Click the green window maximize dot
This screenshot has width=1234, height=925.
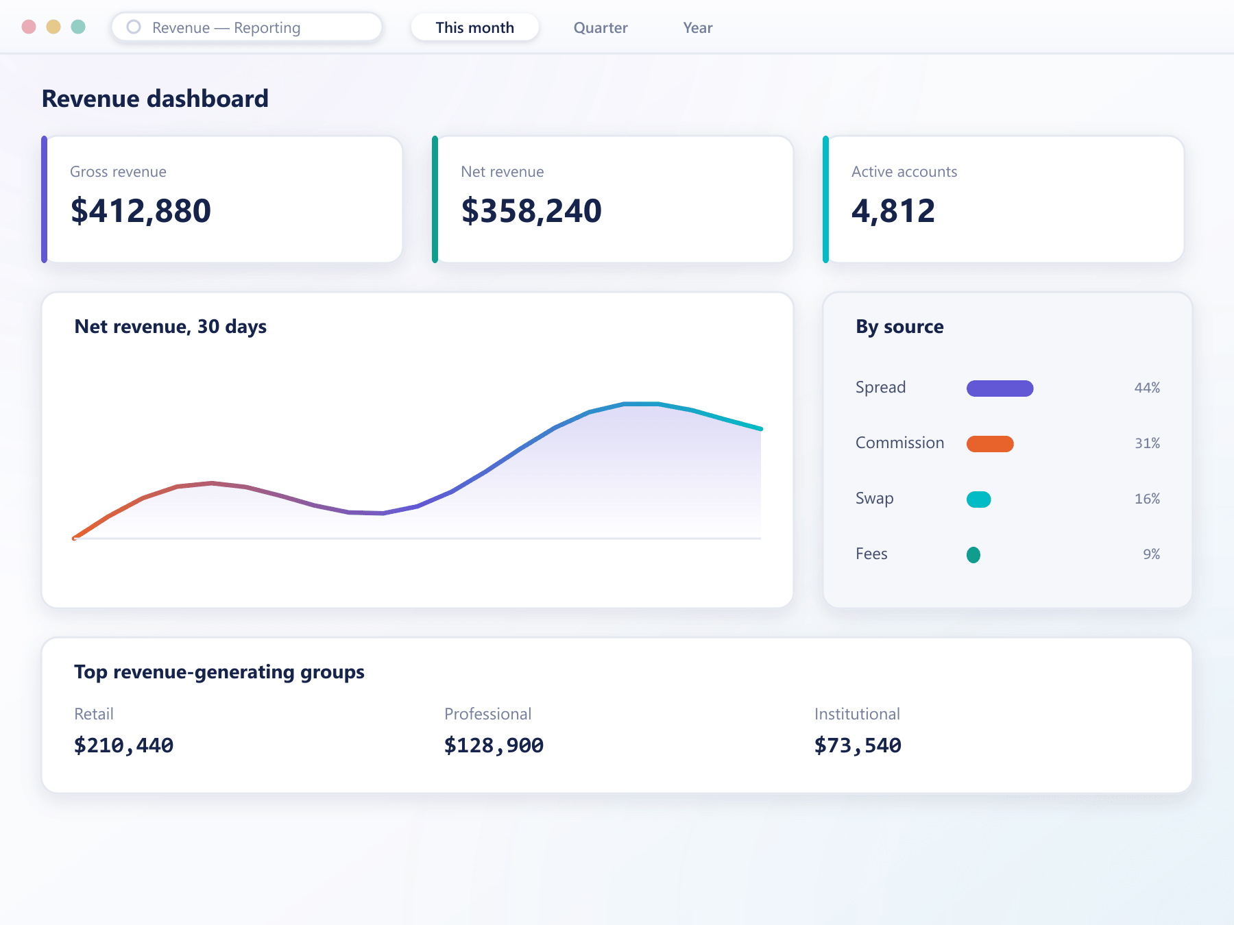pyautogui.click(x=78, y=27)
